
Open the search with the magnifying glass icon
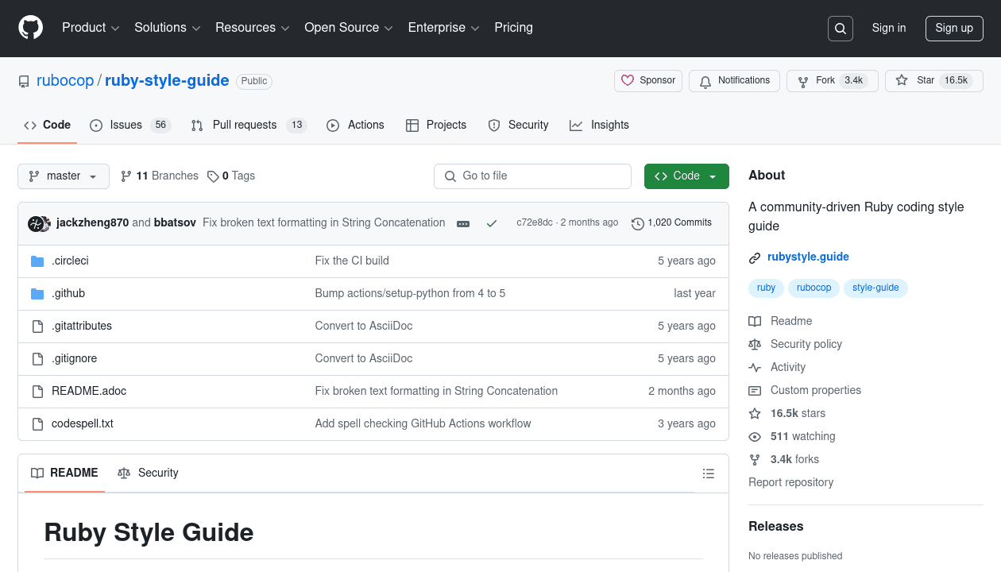[840, 28]
